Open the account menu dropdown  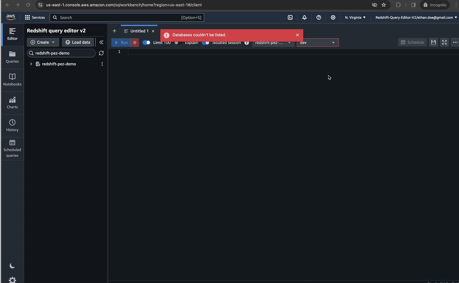416,17
